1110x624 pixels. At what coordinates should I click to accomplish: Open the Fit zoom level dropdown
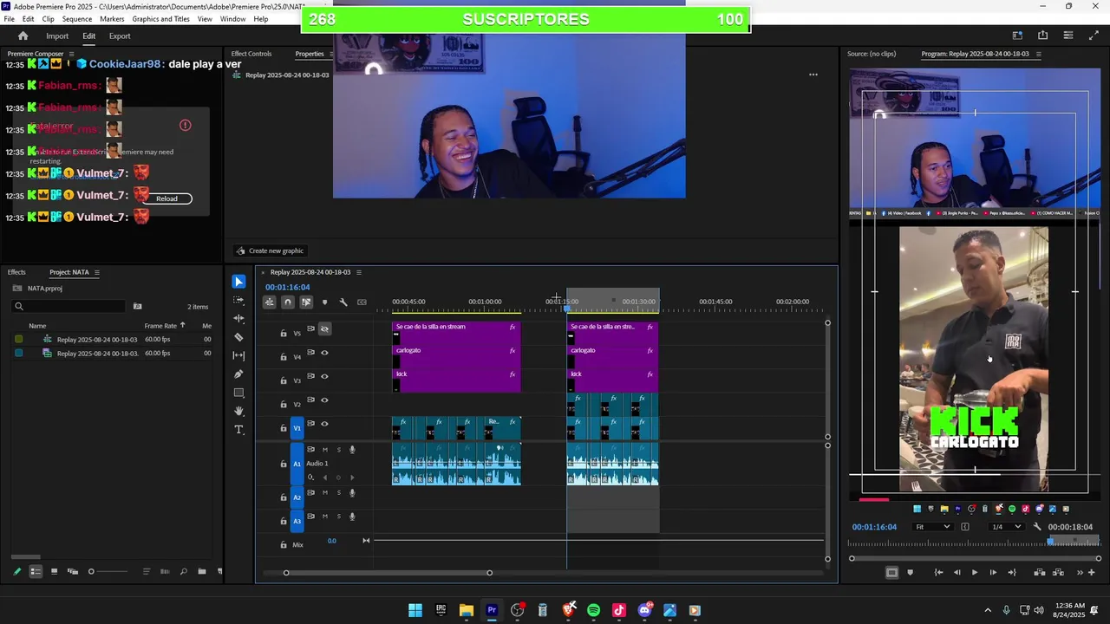[x=932, y=527]
